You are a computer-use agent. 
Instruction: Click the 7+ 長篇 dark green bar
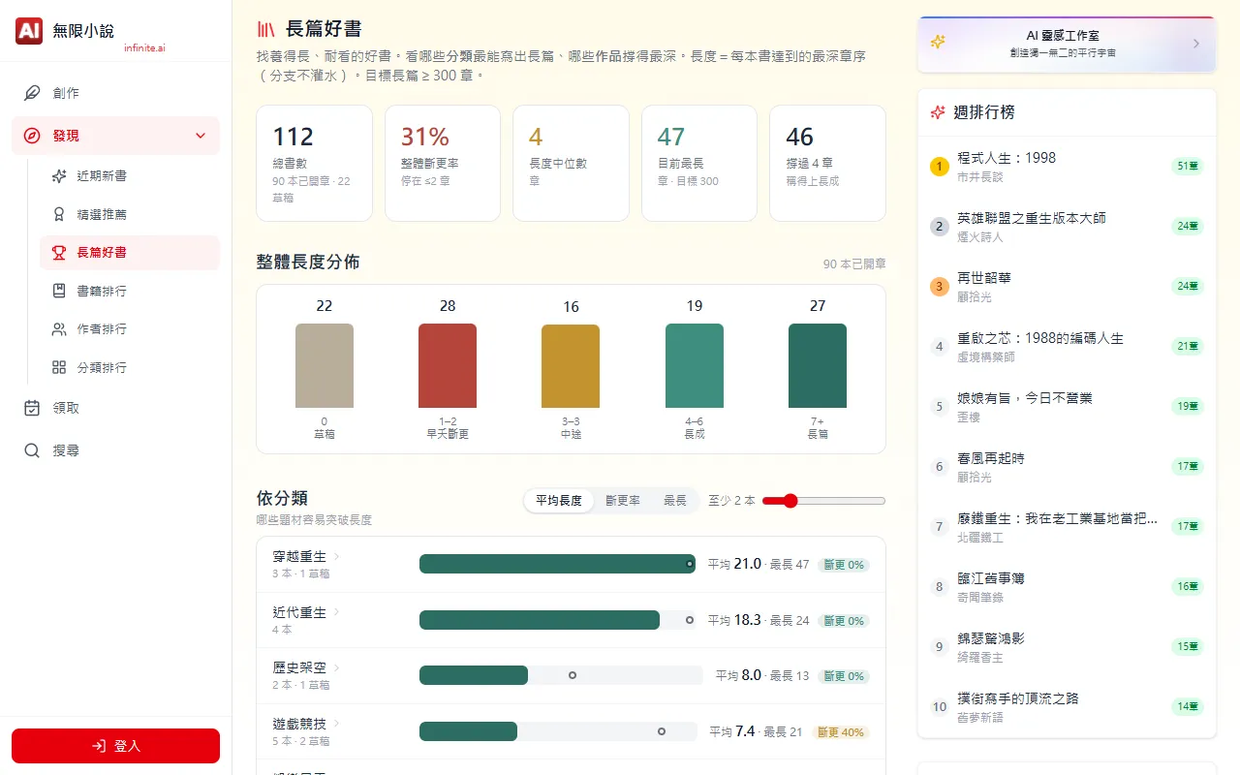point(818,365)
